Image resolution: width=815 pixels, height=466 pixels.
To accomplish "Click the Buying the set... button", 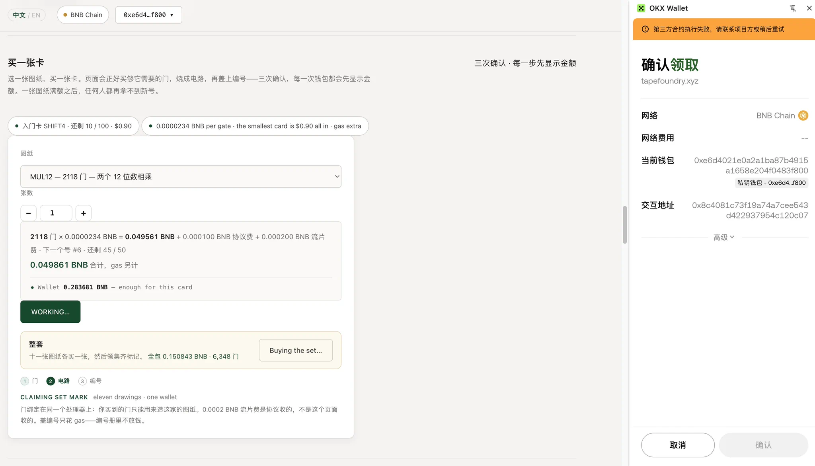I will [296, 350].
